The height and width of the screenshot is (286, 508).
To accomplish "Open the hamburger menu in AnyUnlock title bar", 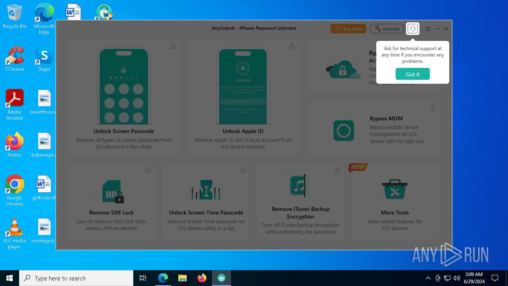I will (428, 29).
